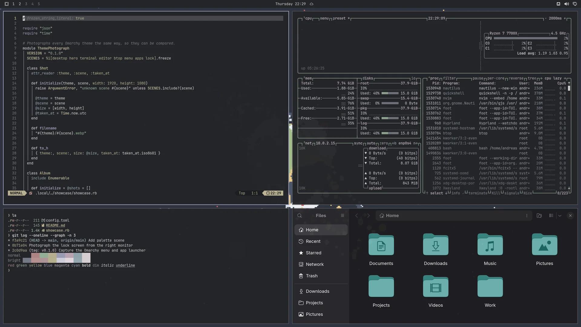
Task: Open the Videos folder icon
Action: (436, 286)
